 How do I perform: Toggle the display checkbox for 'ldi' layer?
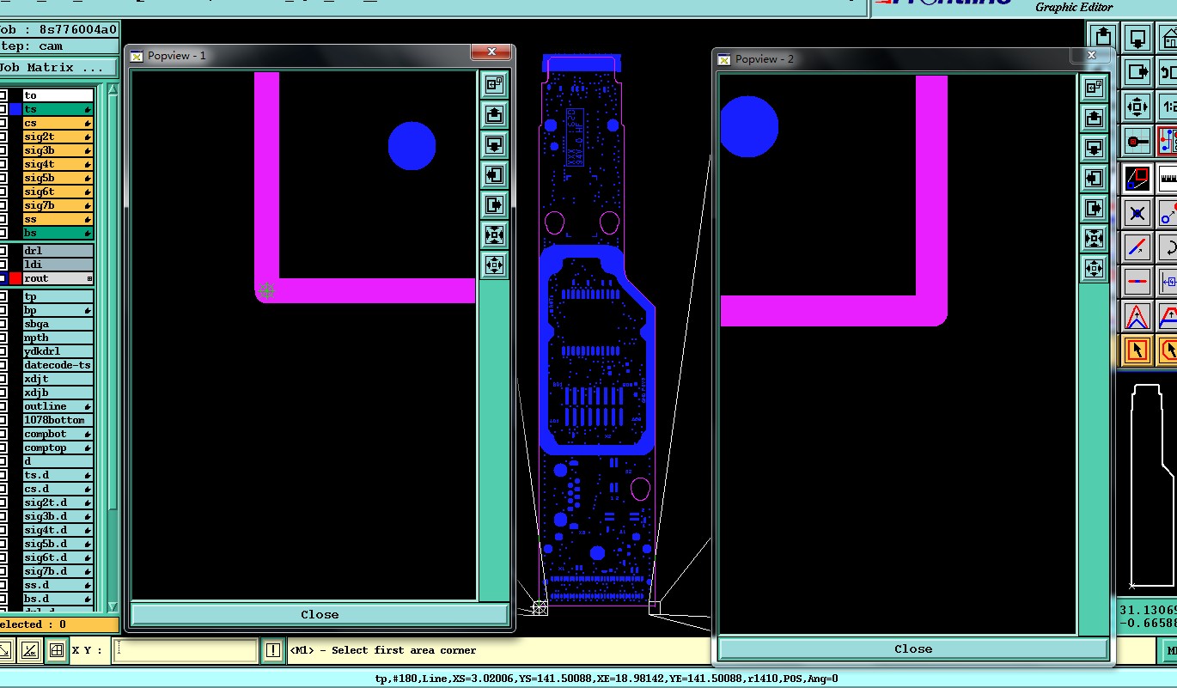3,265
